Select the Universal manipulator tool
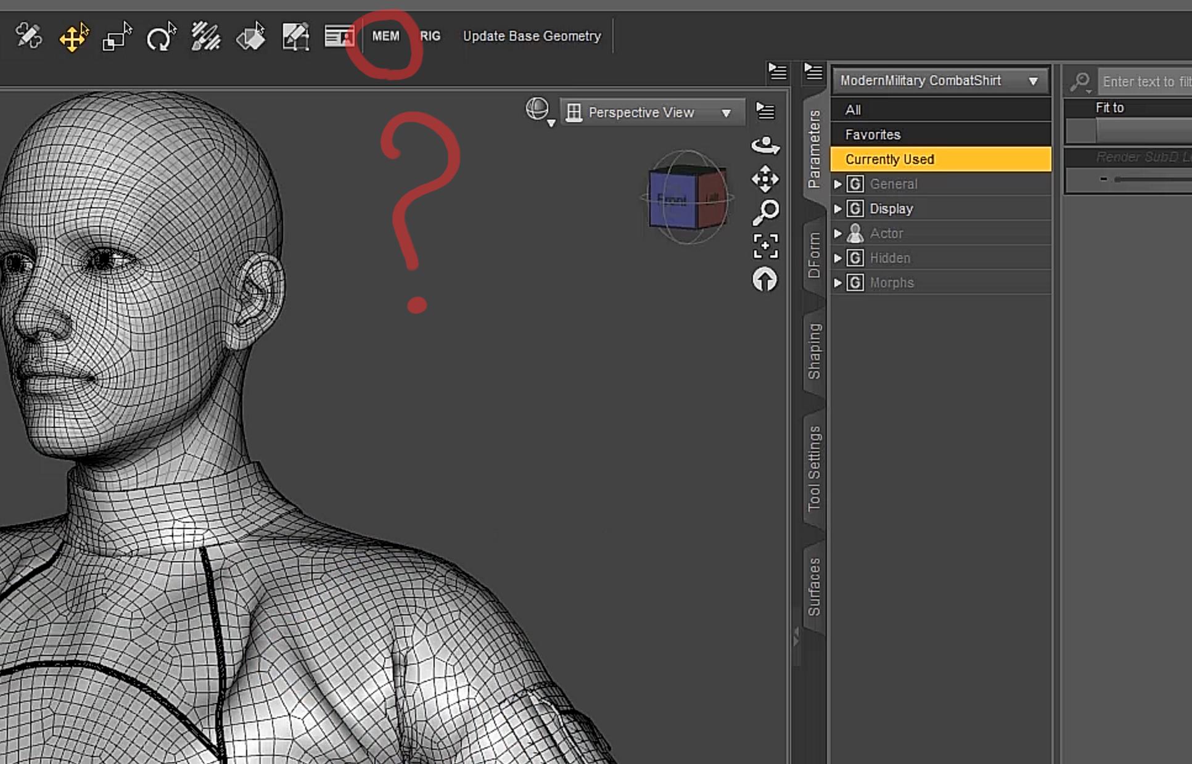The width and height of the screenshot is (1192, 764). [73, 37]
